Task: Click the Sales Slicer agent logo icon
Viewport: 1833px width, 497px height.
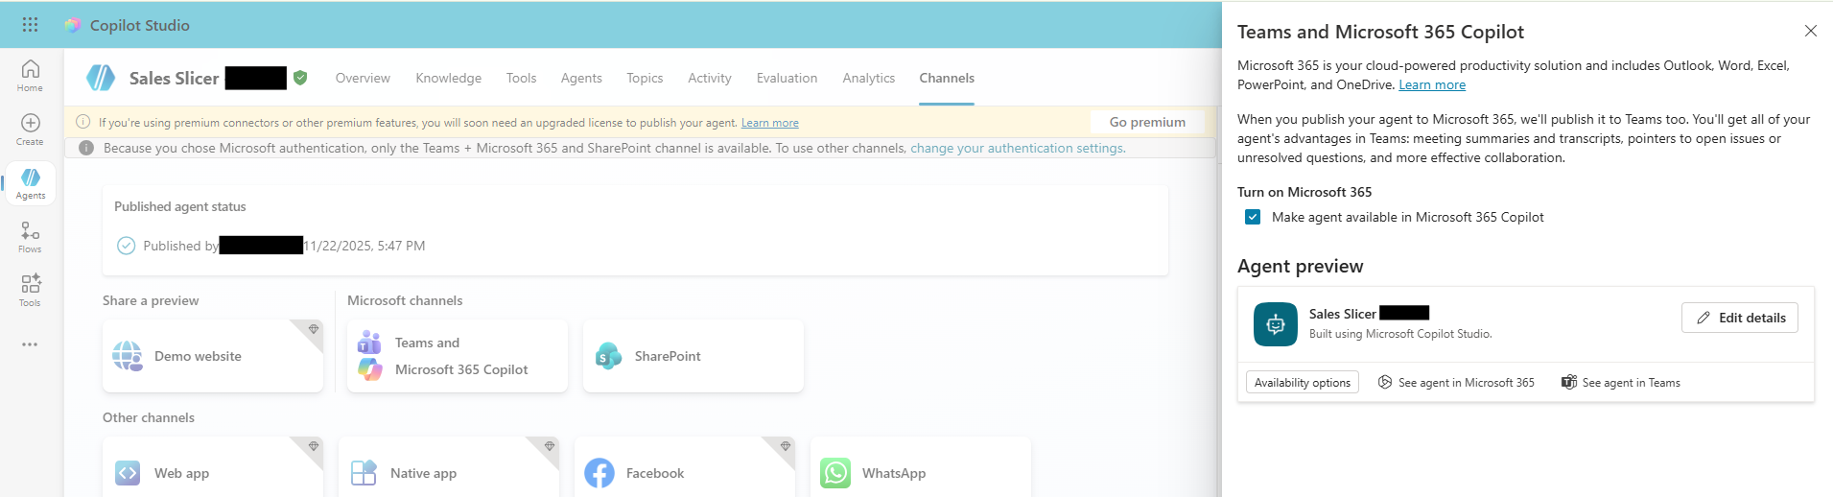Action: pyautogui.click(x=101, y=78)
